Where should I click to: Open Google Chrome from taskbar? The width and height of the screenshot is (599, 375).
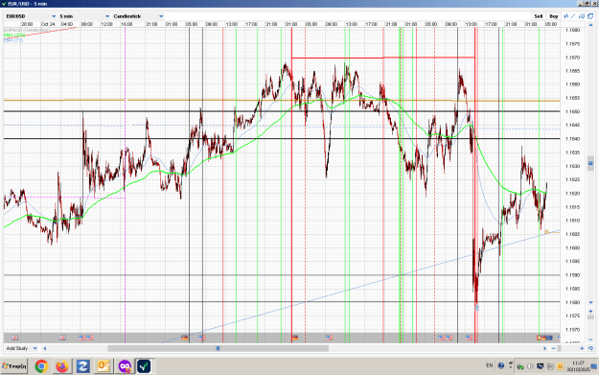41,366
